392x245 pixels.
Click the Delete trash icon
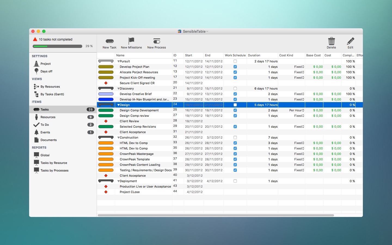tap(331, 41)
